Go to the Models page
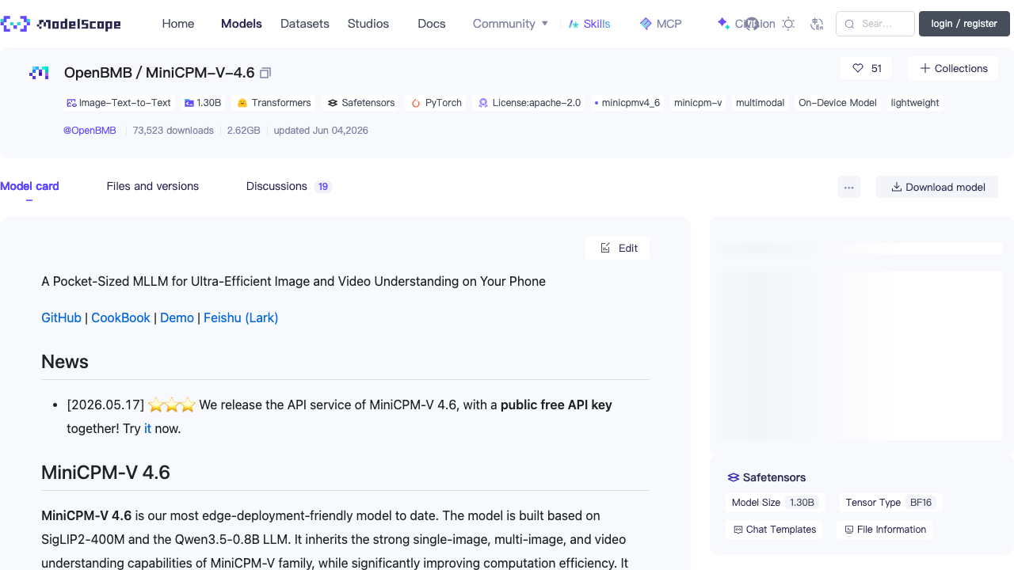The height and width of the screenshot is (570, 1014). (242, 24)
